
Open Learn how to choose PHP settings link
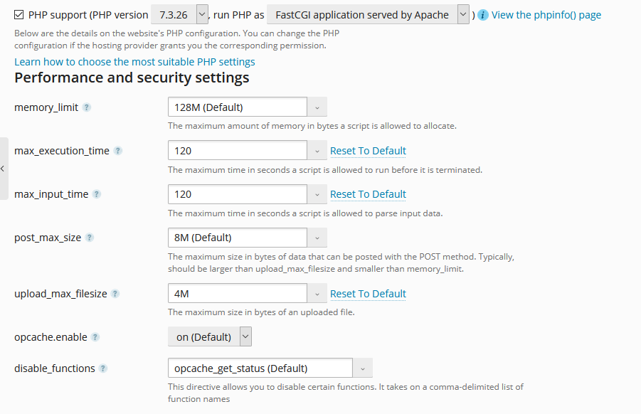tap(134, 62)
